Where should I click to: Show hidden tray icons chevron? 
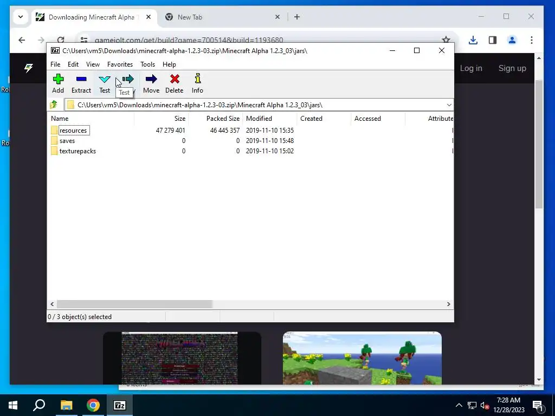[459, 405]
